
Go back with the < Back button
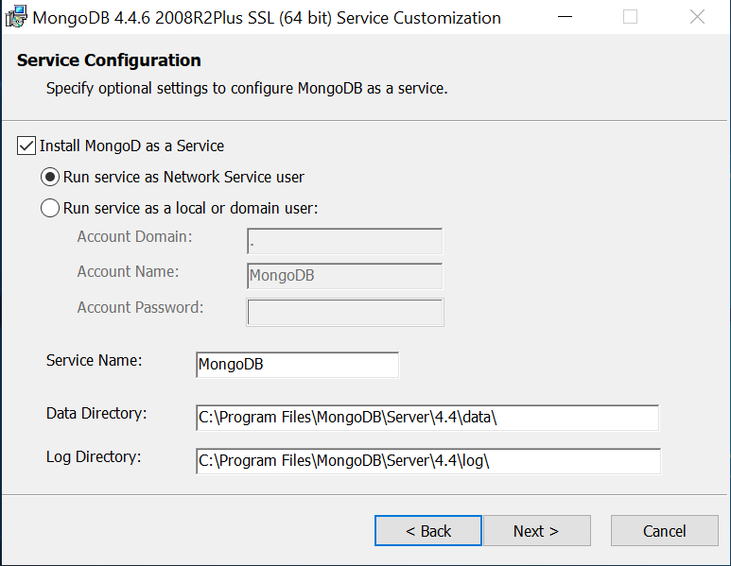point(428,531)
